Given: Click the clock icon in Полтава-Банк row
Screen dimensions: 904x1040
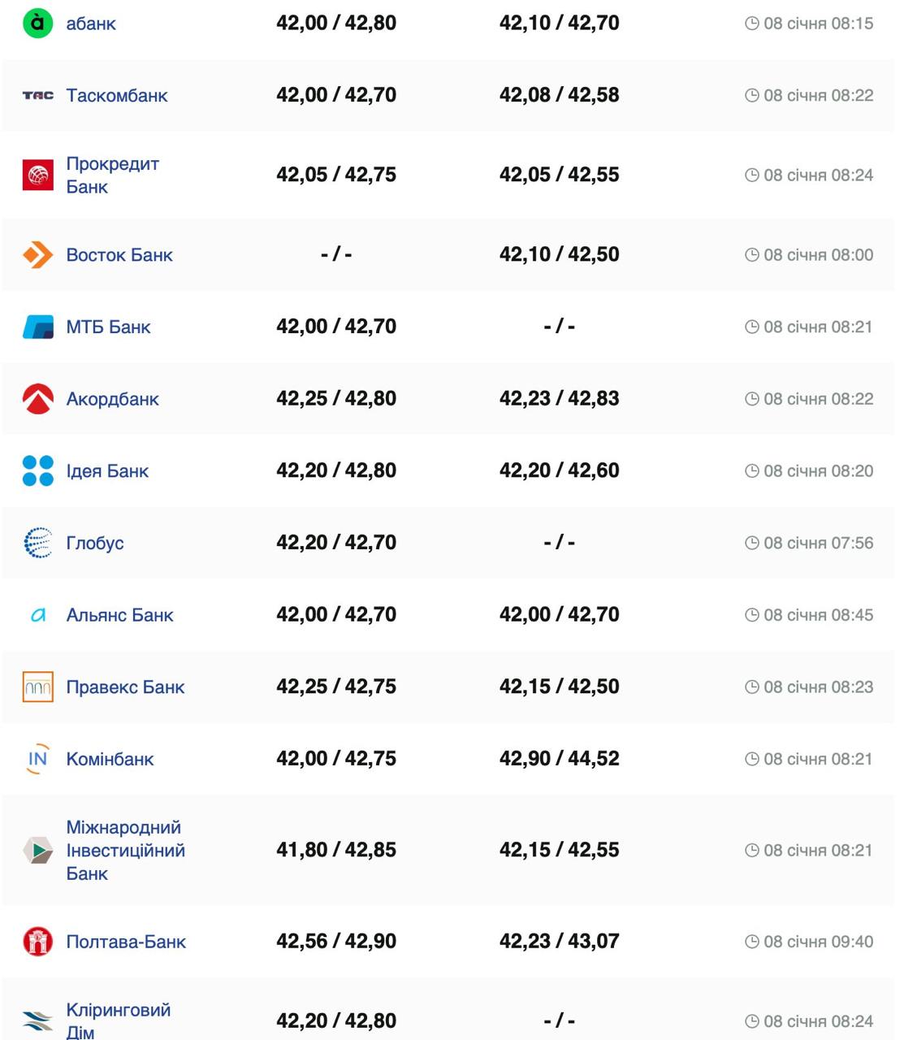Looking at the screenshot, I should [x=752, y=942].
